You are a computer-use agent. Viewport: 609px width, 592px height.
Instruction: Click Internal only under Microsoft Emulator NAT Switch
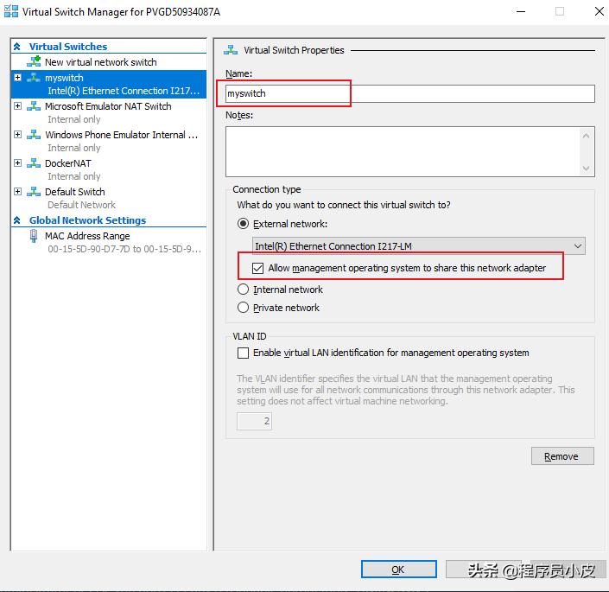coord(73,119)
